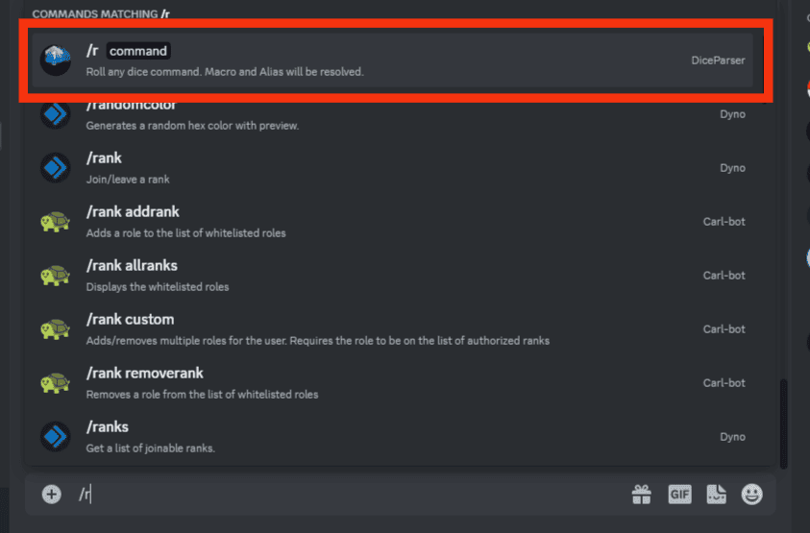The height and width of the screenshot is (533, 810).
Task: Choose the /rank Join/leave a rank command
Action: tap(392, 168)
